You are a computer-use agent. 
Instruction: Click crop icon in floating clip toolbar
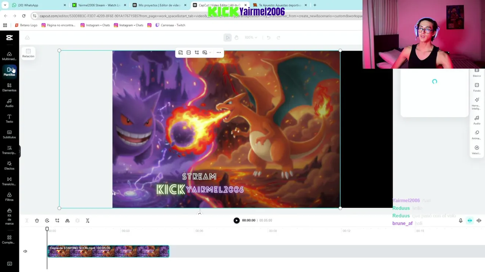coord(197,53)
